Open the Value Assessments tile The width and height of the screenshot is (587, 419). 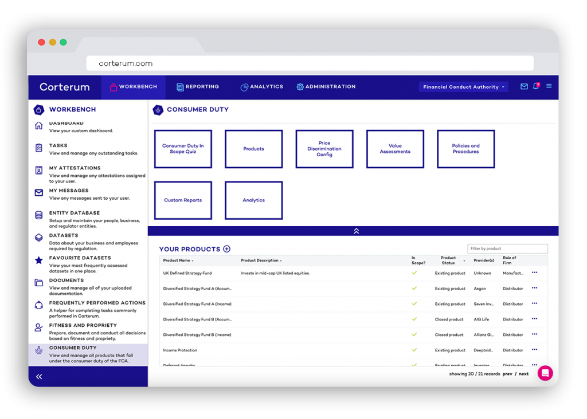coord(396,149)
